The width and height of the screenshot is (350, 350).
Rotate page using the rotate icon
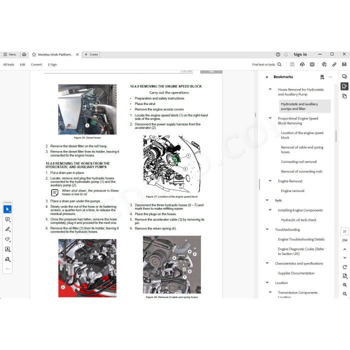point(344,267)
